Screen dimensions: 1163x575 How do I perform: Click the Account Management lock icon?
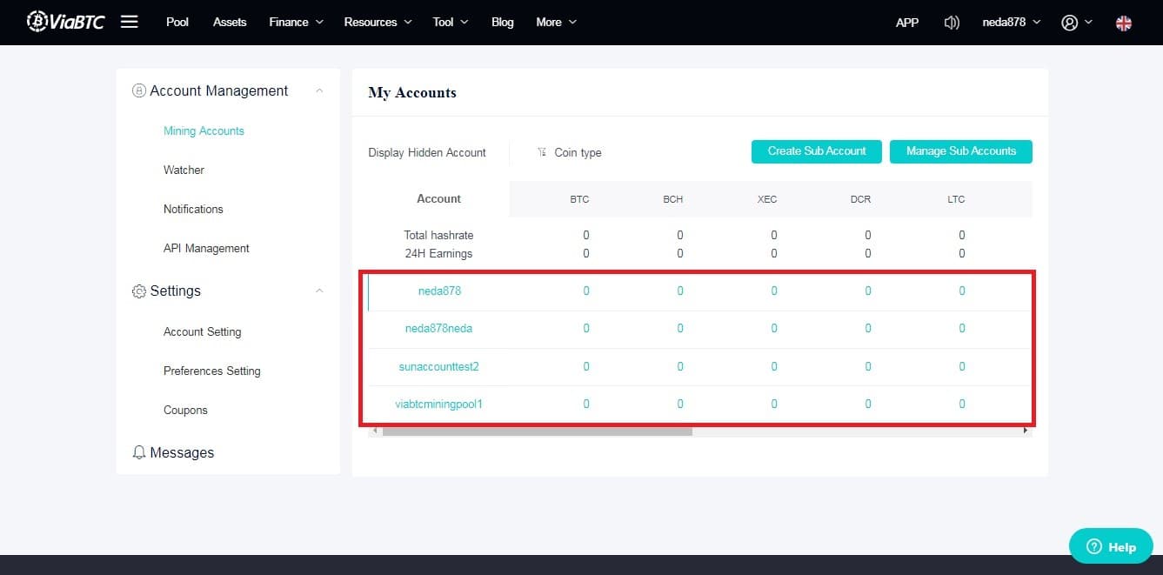coord(138,90)
